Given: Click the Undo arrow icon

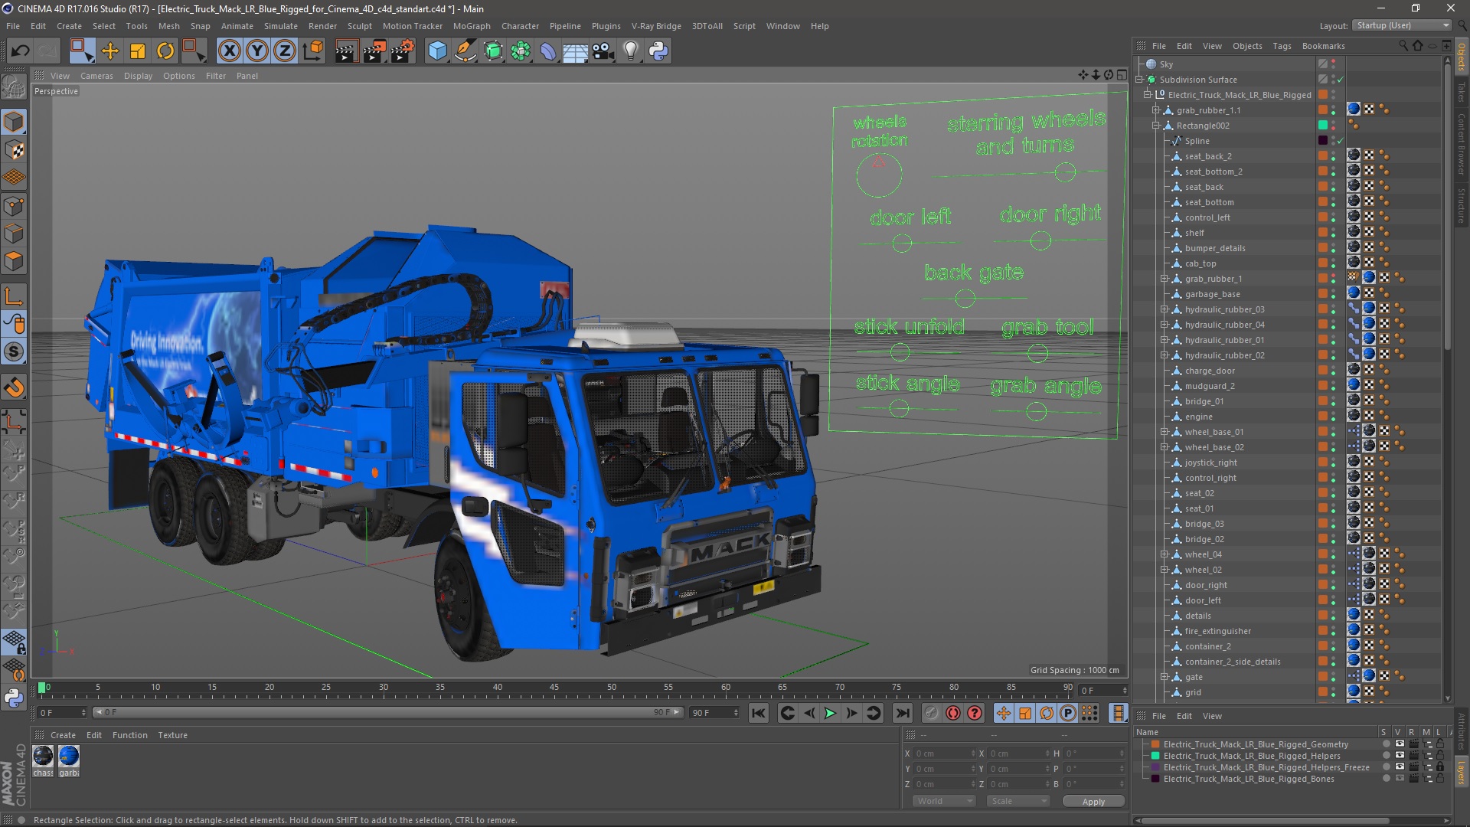Looking at the screenshot, I should point(20,51).
